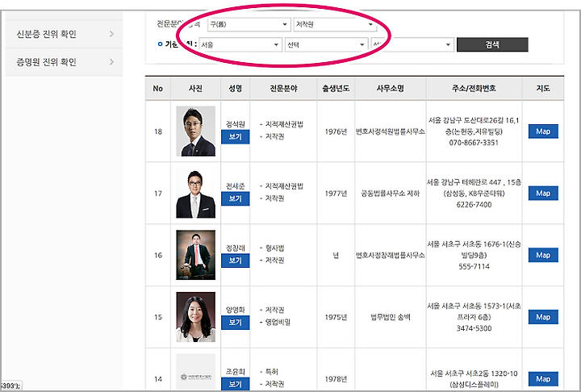
Task: Click the 주소/전화번호 column header
Action: click(474, 89)
